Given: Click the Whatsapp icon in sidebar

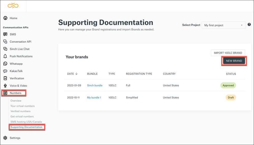Looking at the screenshot, I should (x=5, y=64).
